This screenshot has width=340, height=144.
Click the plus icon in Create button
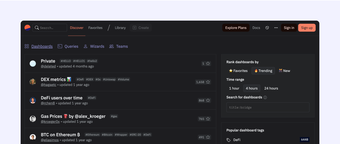point(134,28)
